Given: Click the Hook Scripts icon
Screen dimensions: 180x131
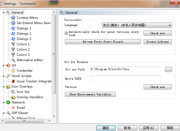Looking at the screenshot, I should pyautogui.click(x=8, y=76).
